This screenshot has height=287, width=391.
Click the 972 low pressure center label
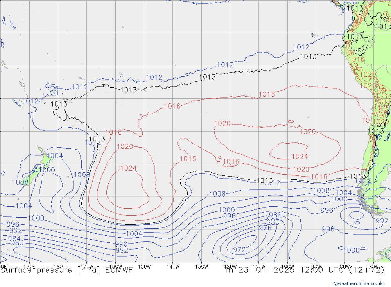tap(239, 249)
